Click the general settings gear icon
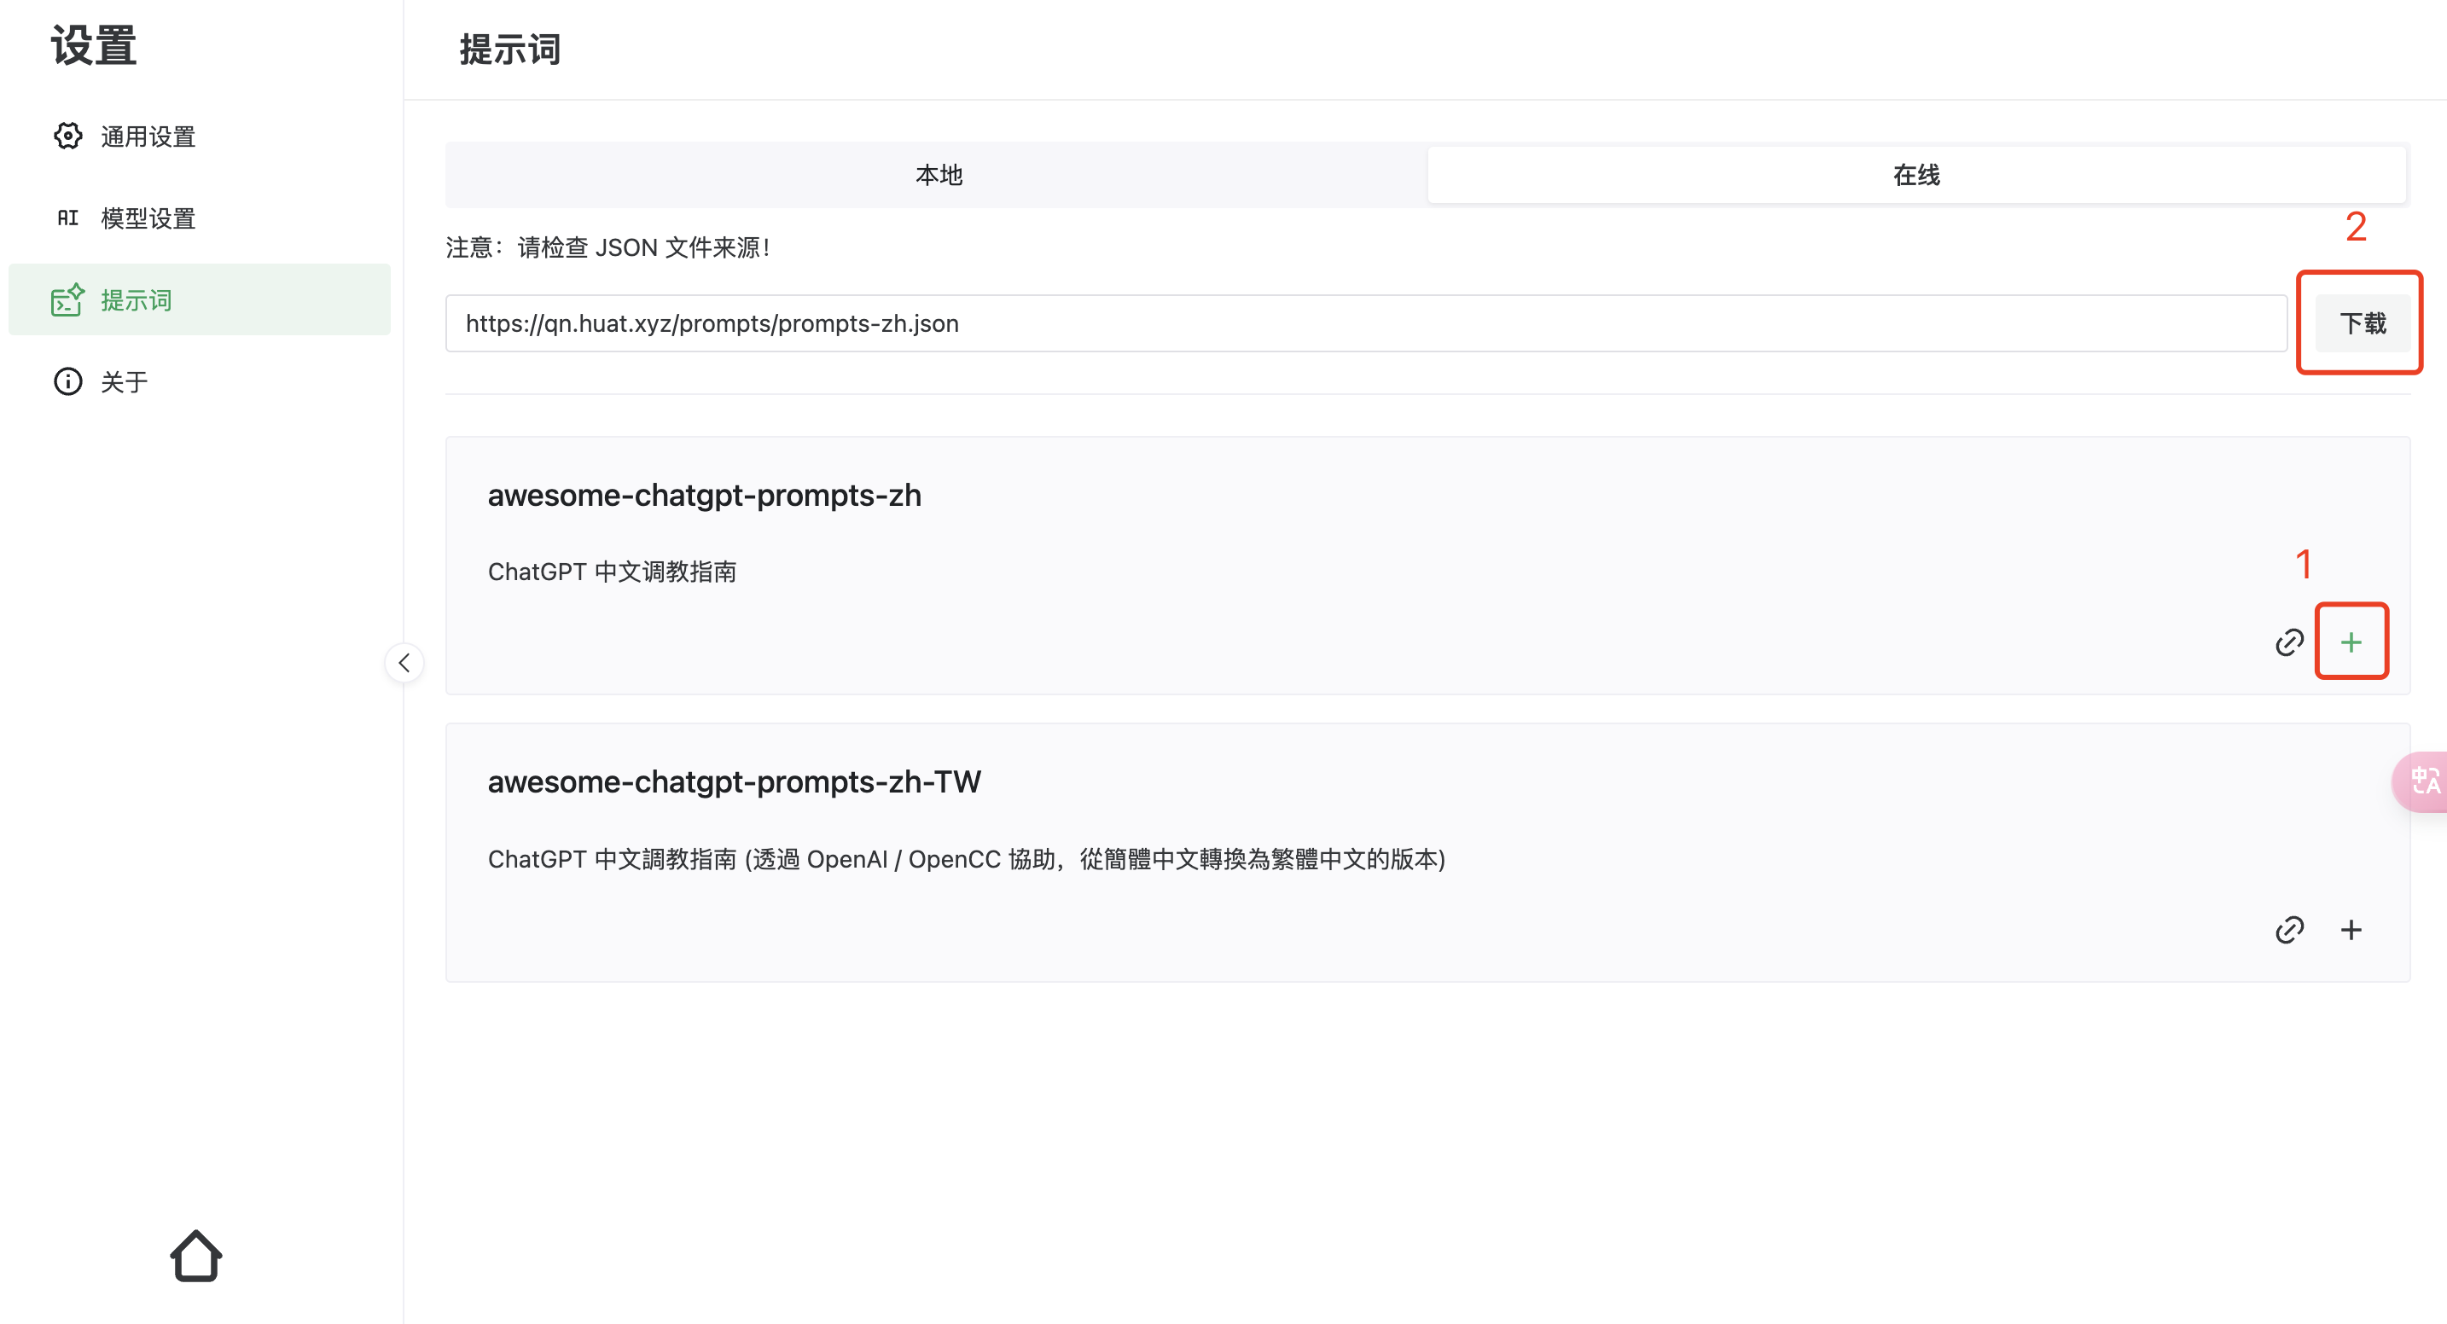Image resolution: width=2447 pixels, height=1324 pixels. tap(67, 136)
